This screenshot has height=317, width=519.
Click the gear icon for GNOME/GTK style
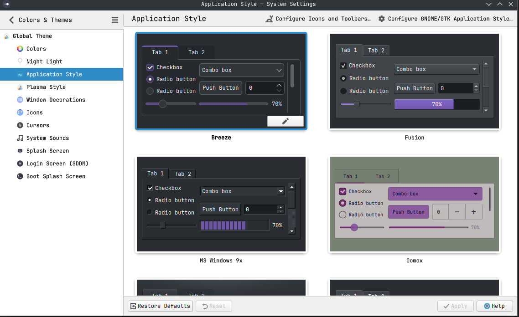click(382, 19)
